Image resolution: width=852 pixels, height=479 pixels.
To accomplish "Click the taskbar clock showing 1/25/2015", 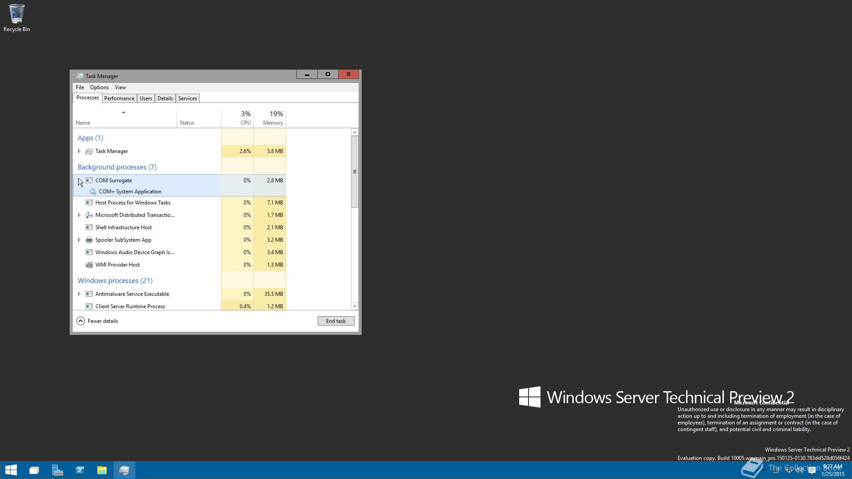I will point(832,471).
